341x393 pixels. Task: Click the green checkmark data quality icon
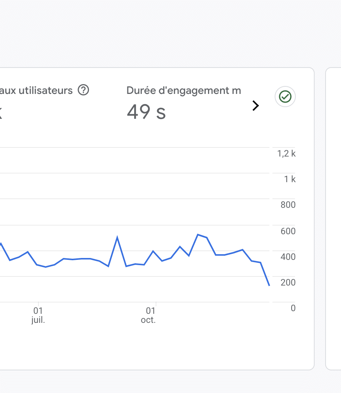pos(285,97)
